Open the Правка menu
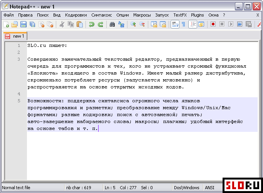The width and height of the screenshot is (263, 193). point(25,15)
